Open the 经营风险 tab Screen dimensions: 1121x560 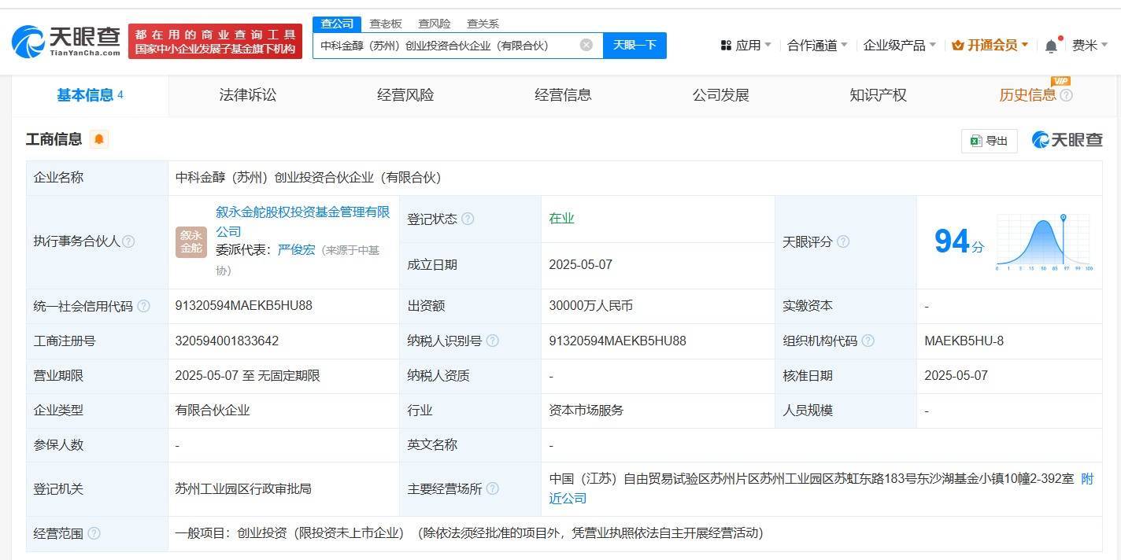(405, 95)
